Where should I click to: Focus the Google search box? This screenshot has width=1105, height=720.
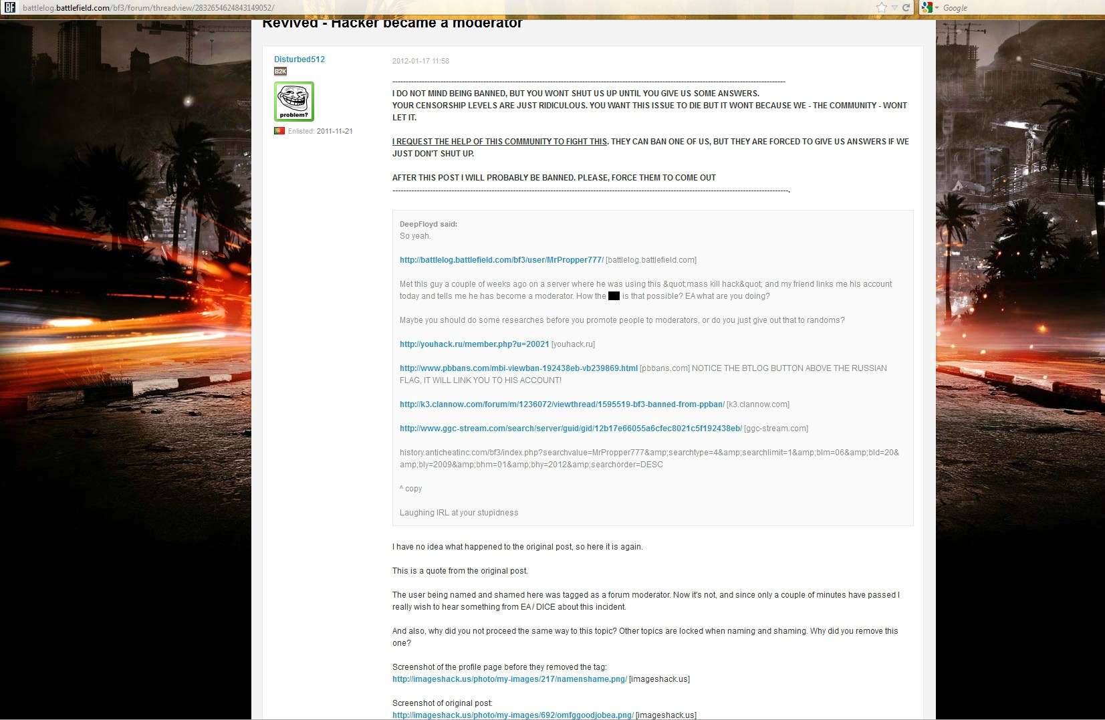(1021, 8)
